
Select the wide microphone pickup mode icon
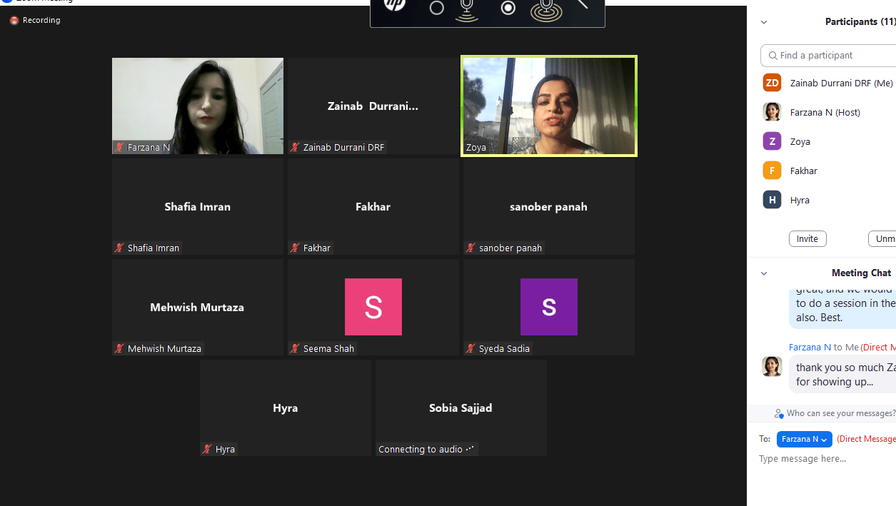click(545, 9)
